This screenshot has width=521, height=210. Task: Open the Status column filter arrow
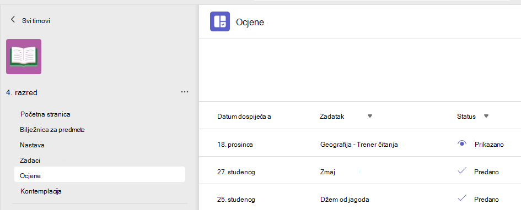coord(486,116)
